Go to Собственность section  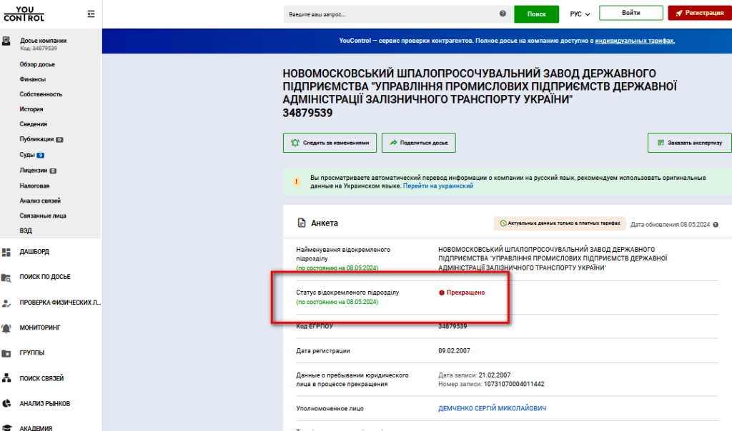pyautogui.click(x=41, y=94)
